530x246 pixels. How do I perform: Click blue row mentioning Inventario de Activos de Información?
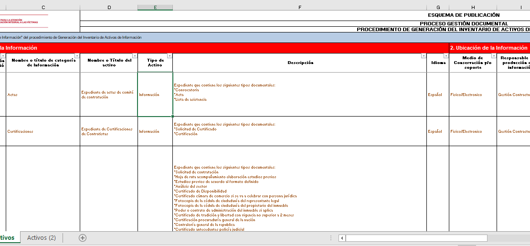pos(265,37)
